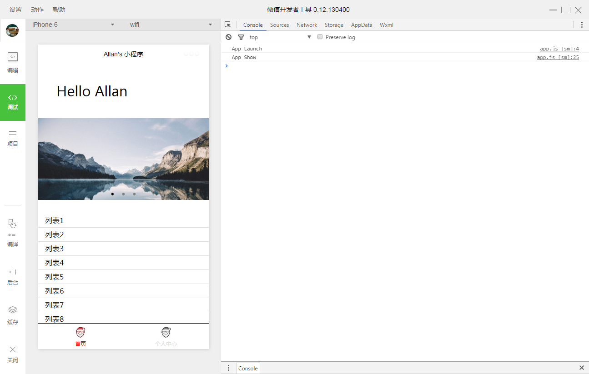Select 列表2 row

pos(123,234)
